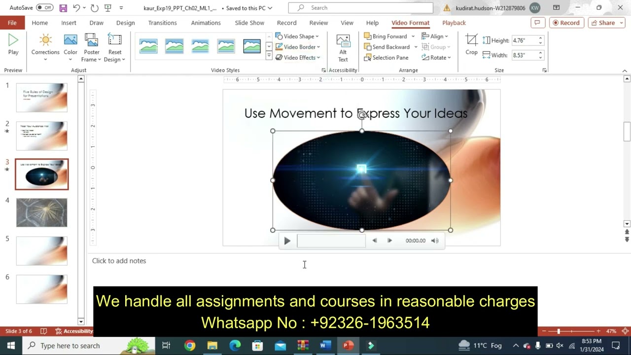Click Bring Forward in Arrange group
Viewport: 631px width, 355px height.
[x=386, y=36]
